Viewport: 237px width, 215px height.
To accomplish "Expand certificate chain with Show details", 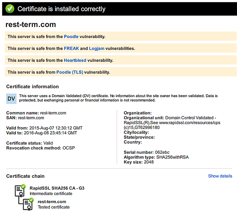I will [220, 176].
